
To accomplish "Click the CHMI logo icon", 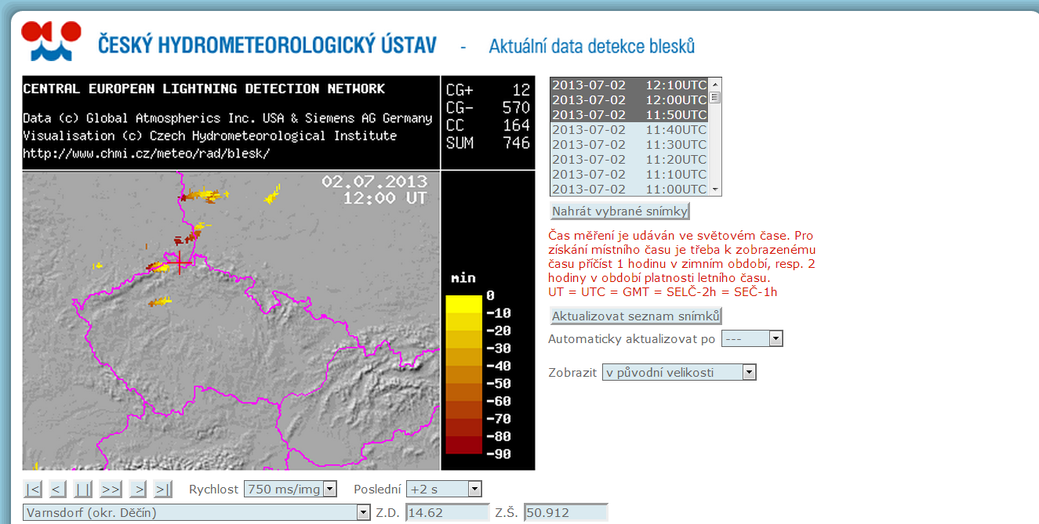I will click(51, 42).
